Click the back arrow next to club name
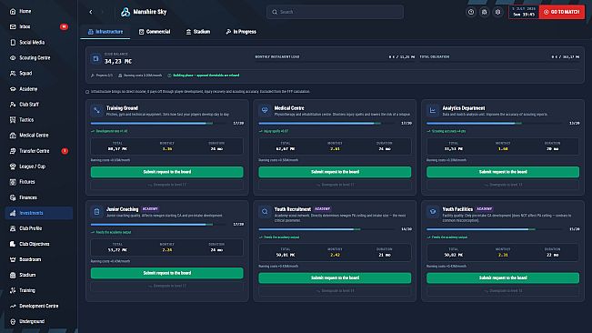Viewport: 592px width, 333px height. (x=91, y=12)
